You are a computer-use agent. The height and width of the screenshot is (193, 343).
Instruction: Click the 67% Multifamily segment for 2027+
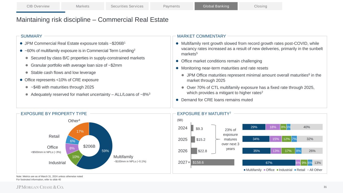269,163
